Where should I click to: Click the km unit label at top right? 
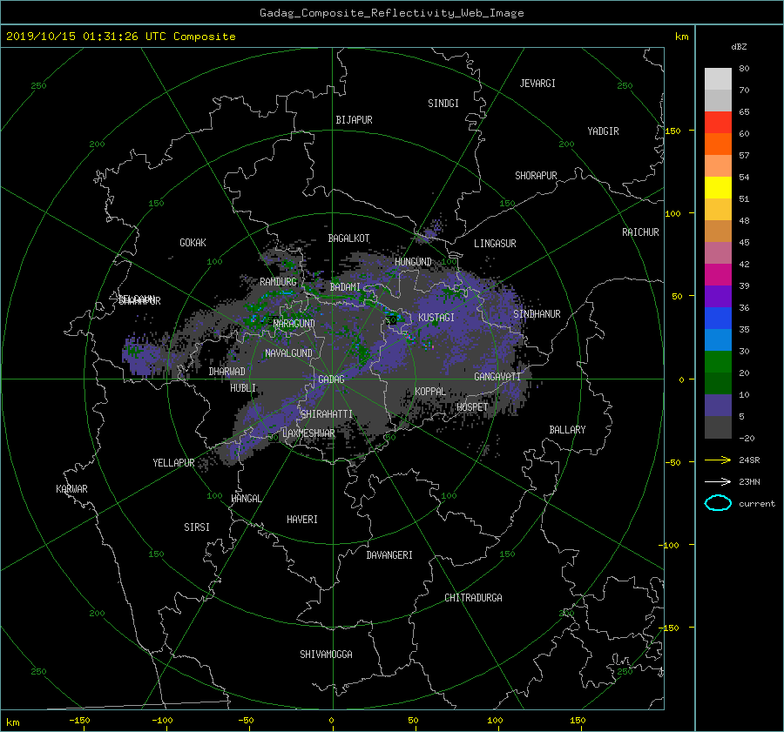coord(681,37)
